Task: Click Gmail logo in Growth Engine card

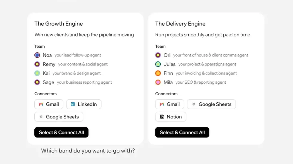Action: (x=41, y=104)
